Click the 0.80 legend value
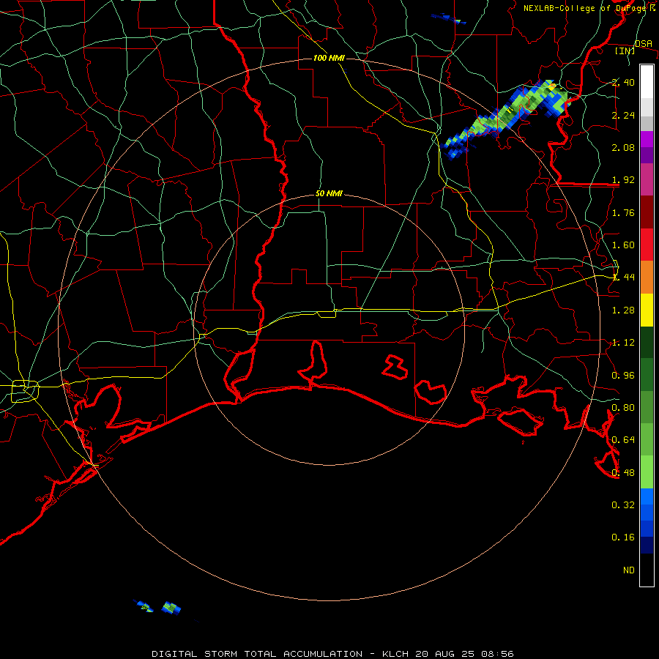The height and width of the screenshot is (659, 659). pyautogui.click(x=623, y=408)
